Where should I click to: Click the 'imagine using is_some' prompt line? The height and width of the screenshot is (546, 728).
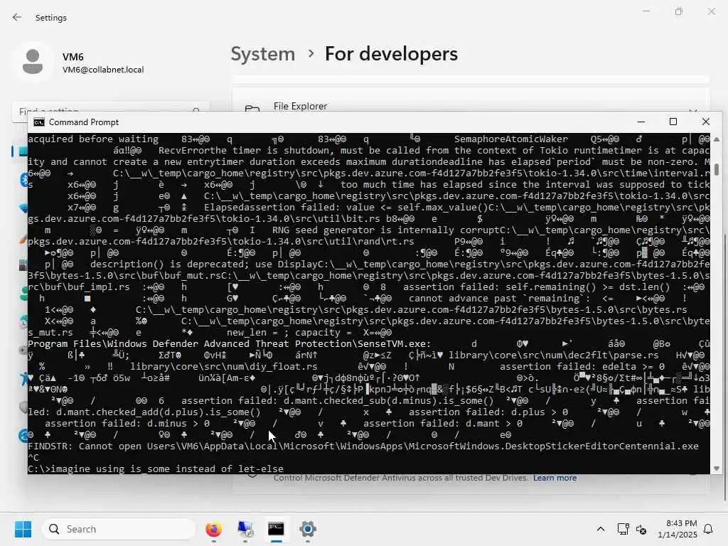[156, 469]
